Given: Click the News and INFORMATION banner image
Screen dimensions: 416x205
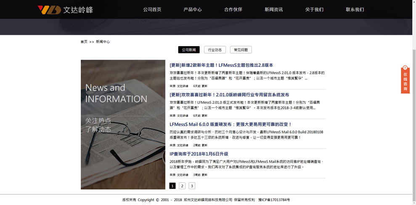Looking at the screenshot, I should [123, 125].
